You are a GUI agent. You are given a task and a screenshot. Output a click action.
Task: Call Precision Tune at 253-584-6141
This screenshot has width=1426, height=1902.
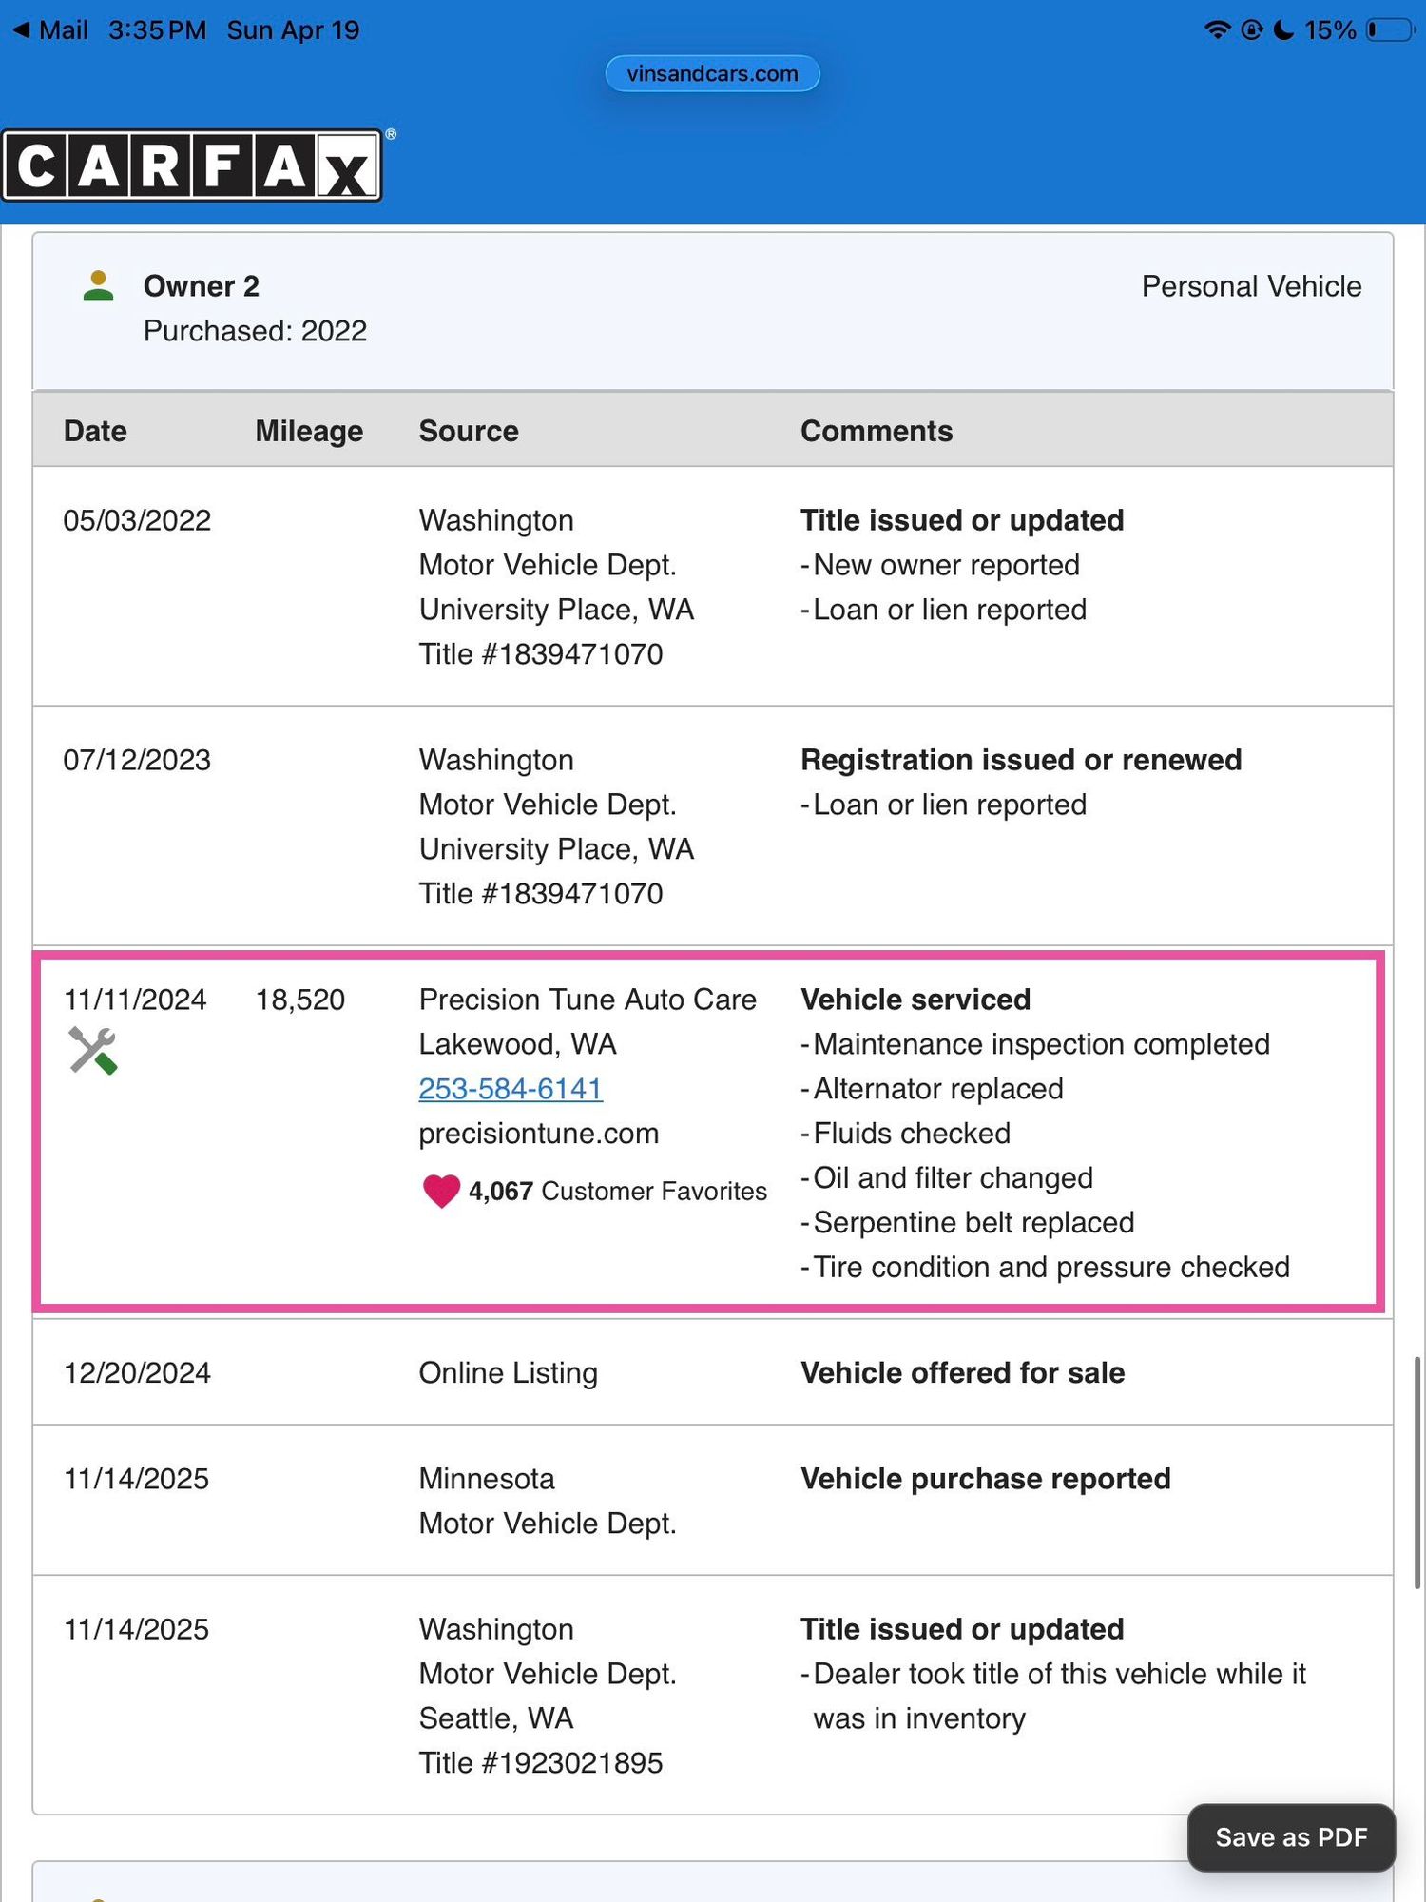[x=511, y=1089]
